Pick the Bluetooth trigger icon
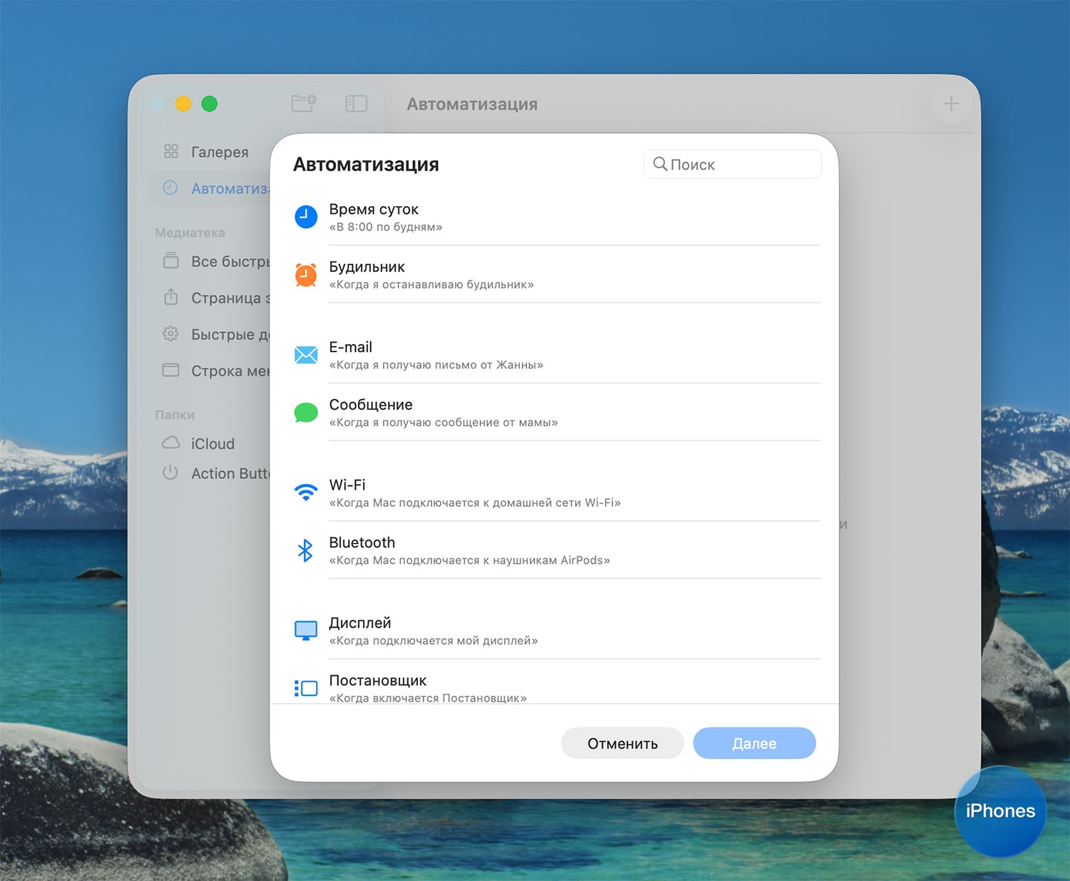This screenshot has height=881, width=1070. coord(305,550)
